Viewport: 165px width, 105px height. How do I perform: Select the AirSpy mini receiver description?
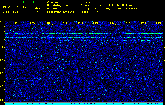109,8
